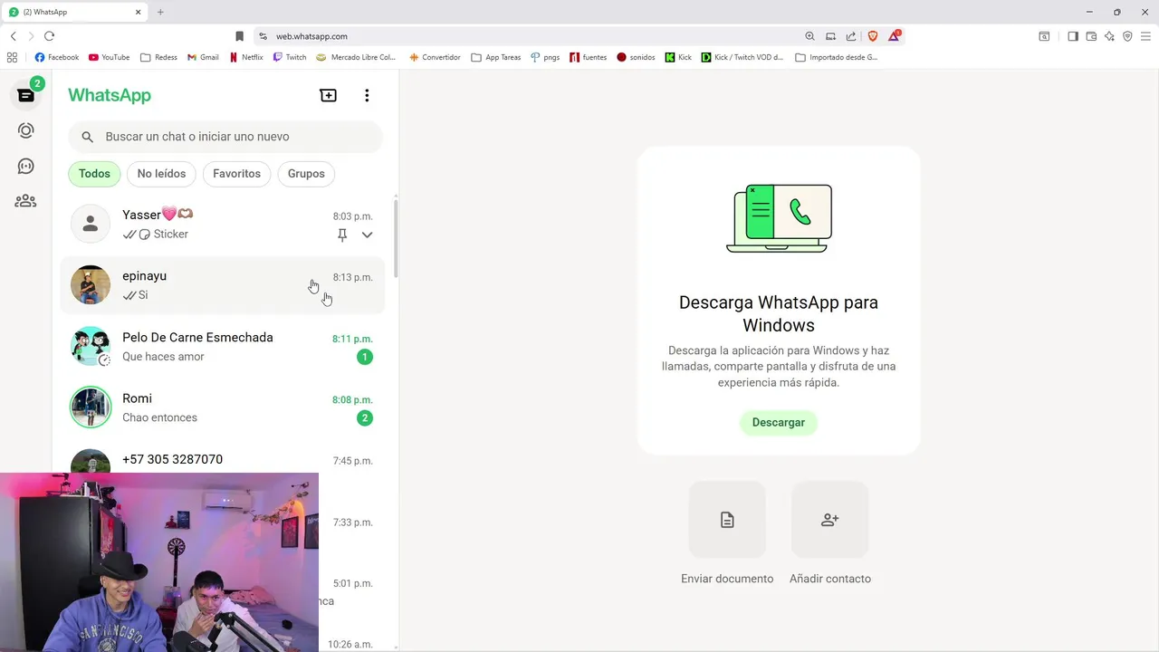Open the Netflix bookmark
Image resolution: width=1159 pixels, height=652 pixels.
pyautogui.click(x=246, y=57)
